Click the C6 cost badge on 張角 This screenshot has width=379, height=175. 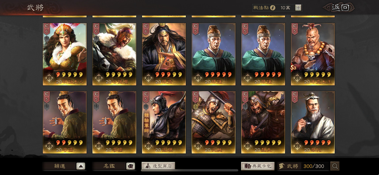[x=146, y=29]
